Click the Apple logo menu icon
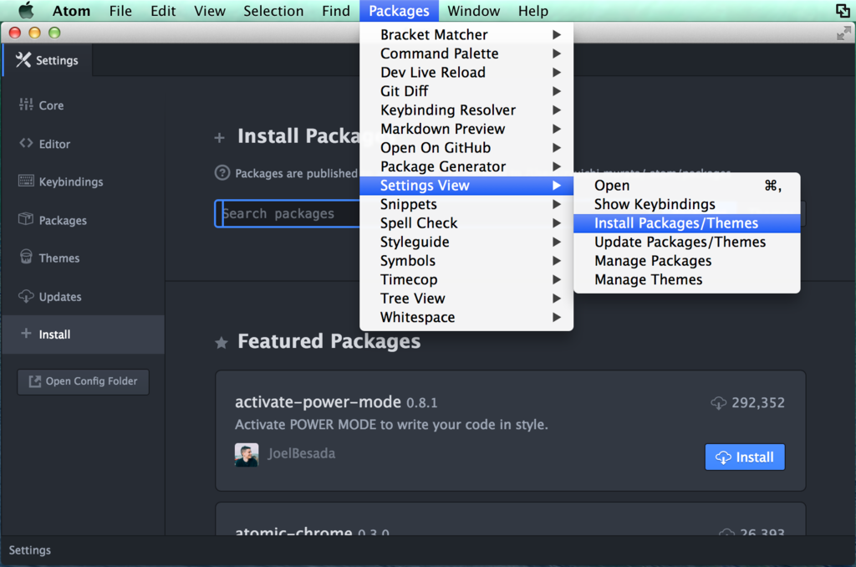856x567 pixels. 26,10
